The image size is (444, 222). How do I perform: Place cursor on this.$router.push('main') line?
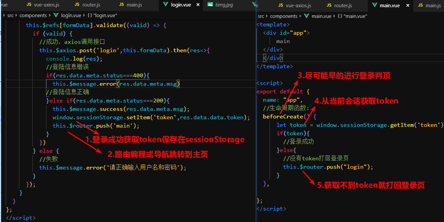click(96, 126)
